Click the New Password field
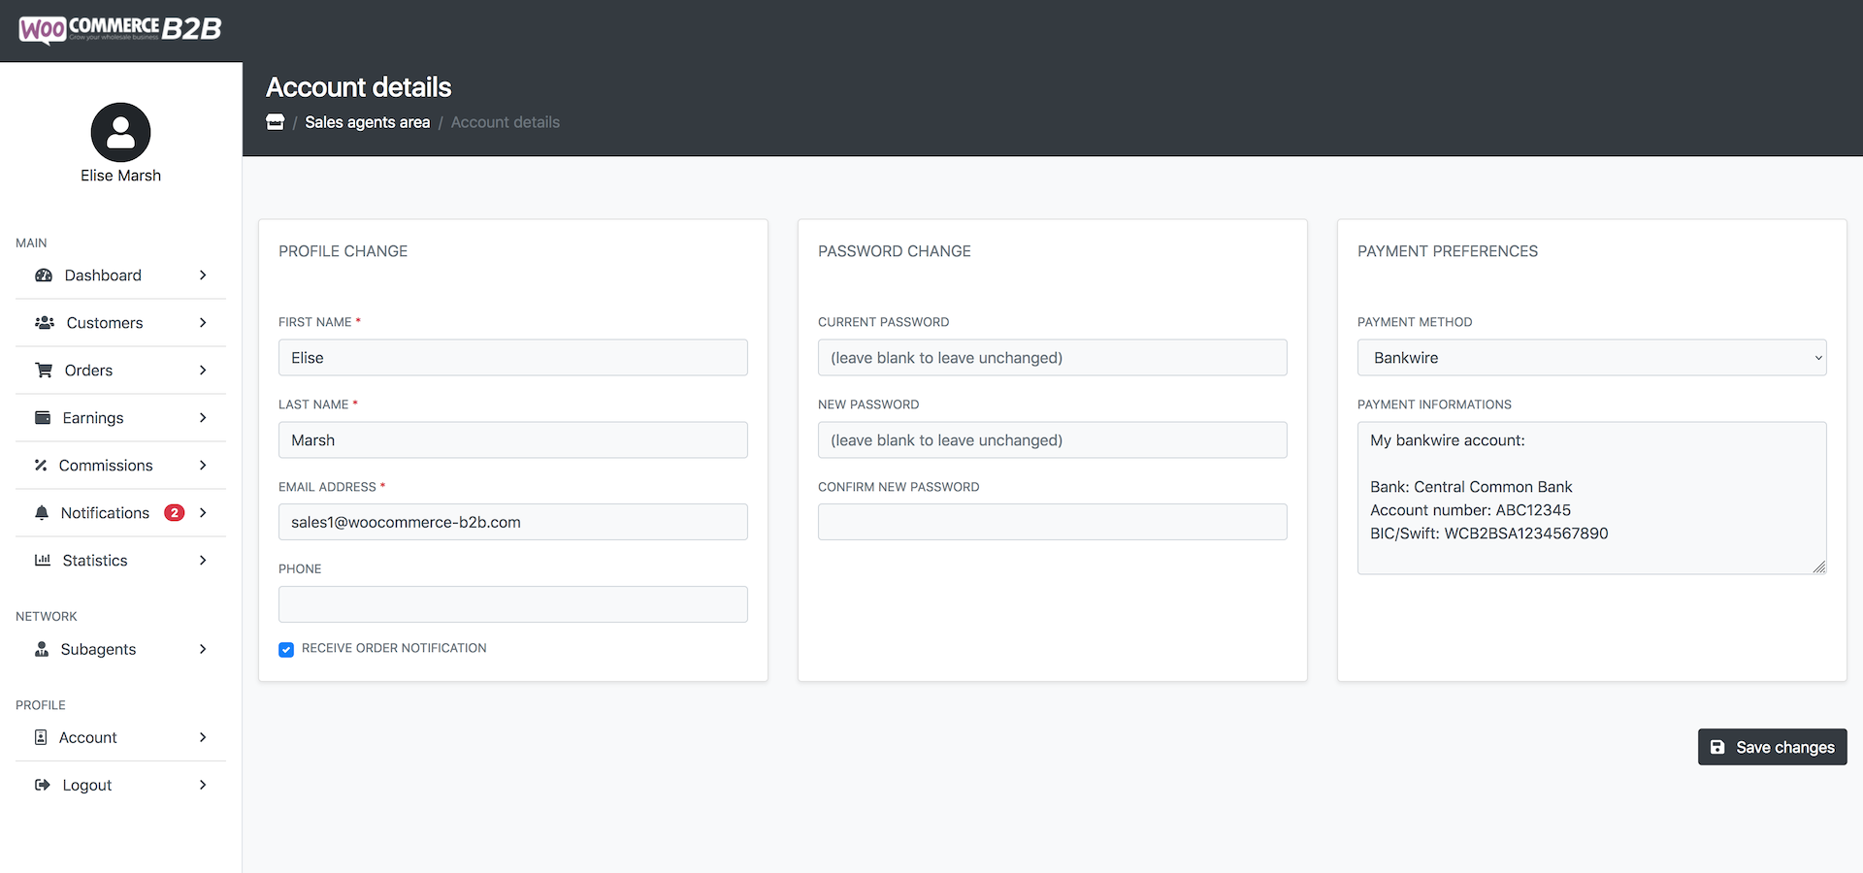Screen dimensions: 1863x873 1053,440
